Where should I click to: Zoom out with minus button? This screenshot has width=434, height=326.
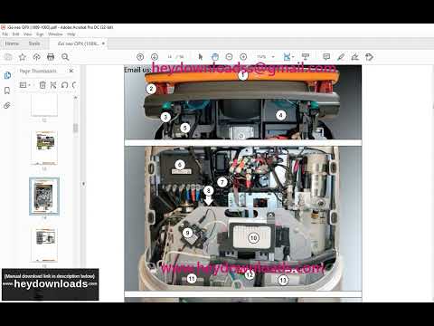229,57
